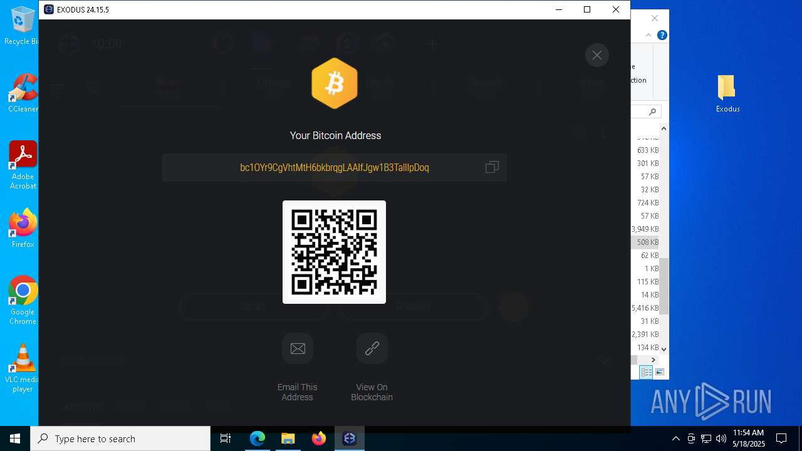
Task: Switch File Explorer to large icons view
Action: point(659,372)
